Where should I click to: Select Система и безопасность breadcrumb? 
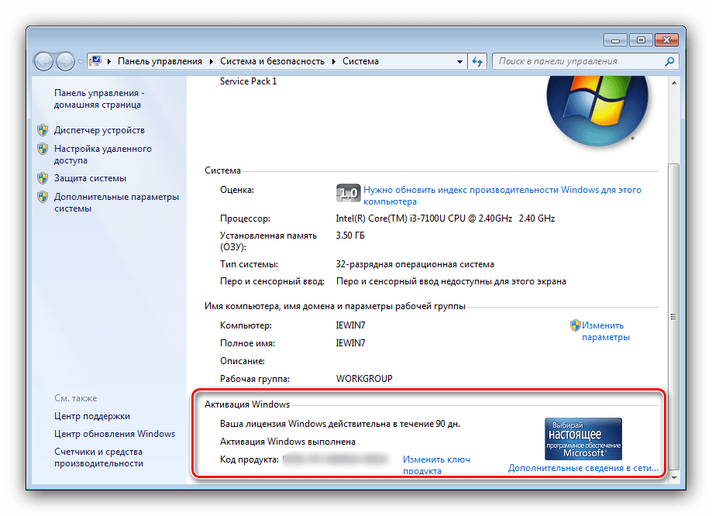[x=273, y=61]
